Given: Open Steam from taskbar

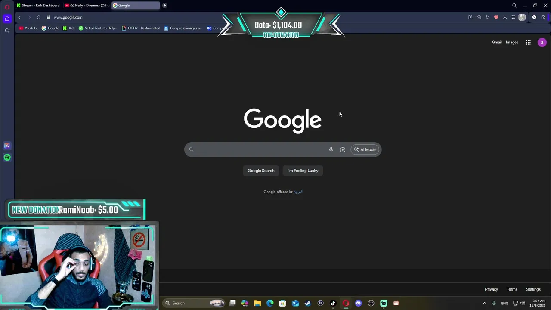Looking at the screenshot, I should pyautogui.click(x=308, y=303).
